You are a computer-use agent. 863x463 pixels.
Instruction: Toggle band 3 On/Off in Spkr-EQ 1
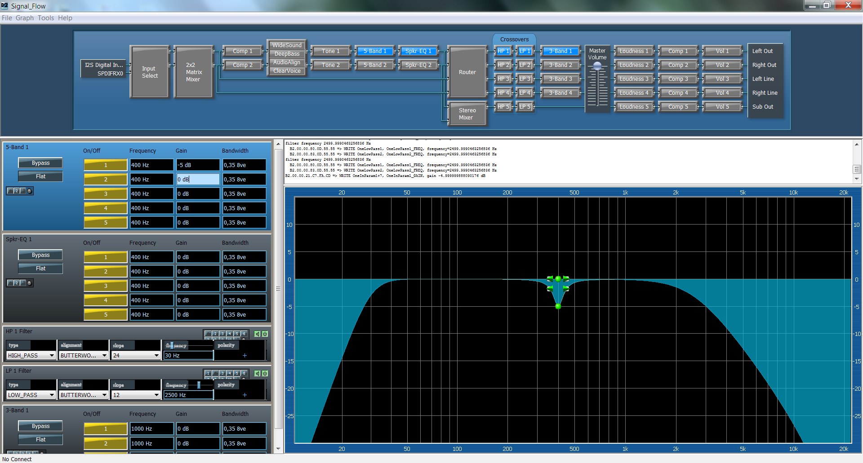click(106, 286)
